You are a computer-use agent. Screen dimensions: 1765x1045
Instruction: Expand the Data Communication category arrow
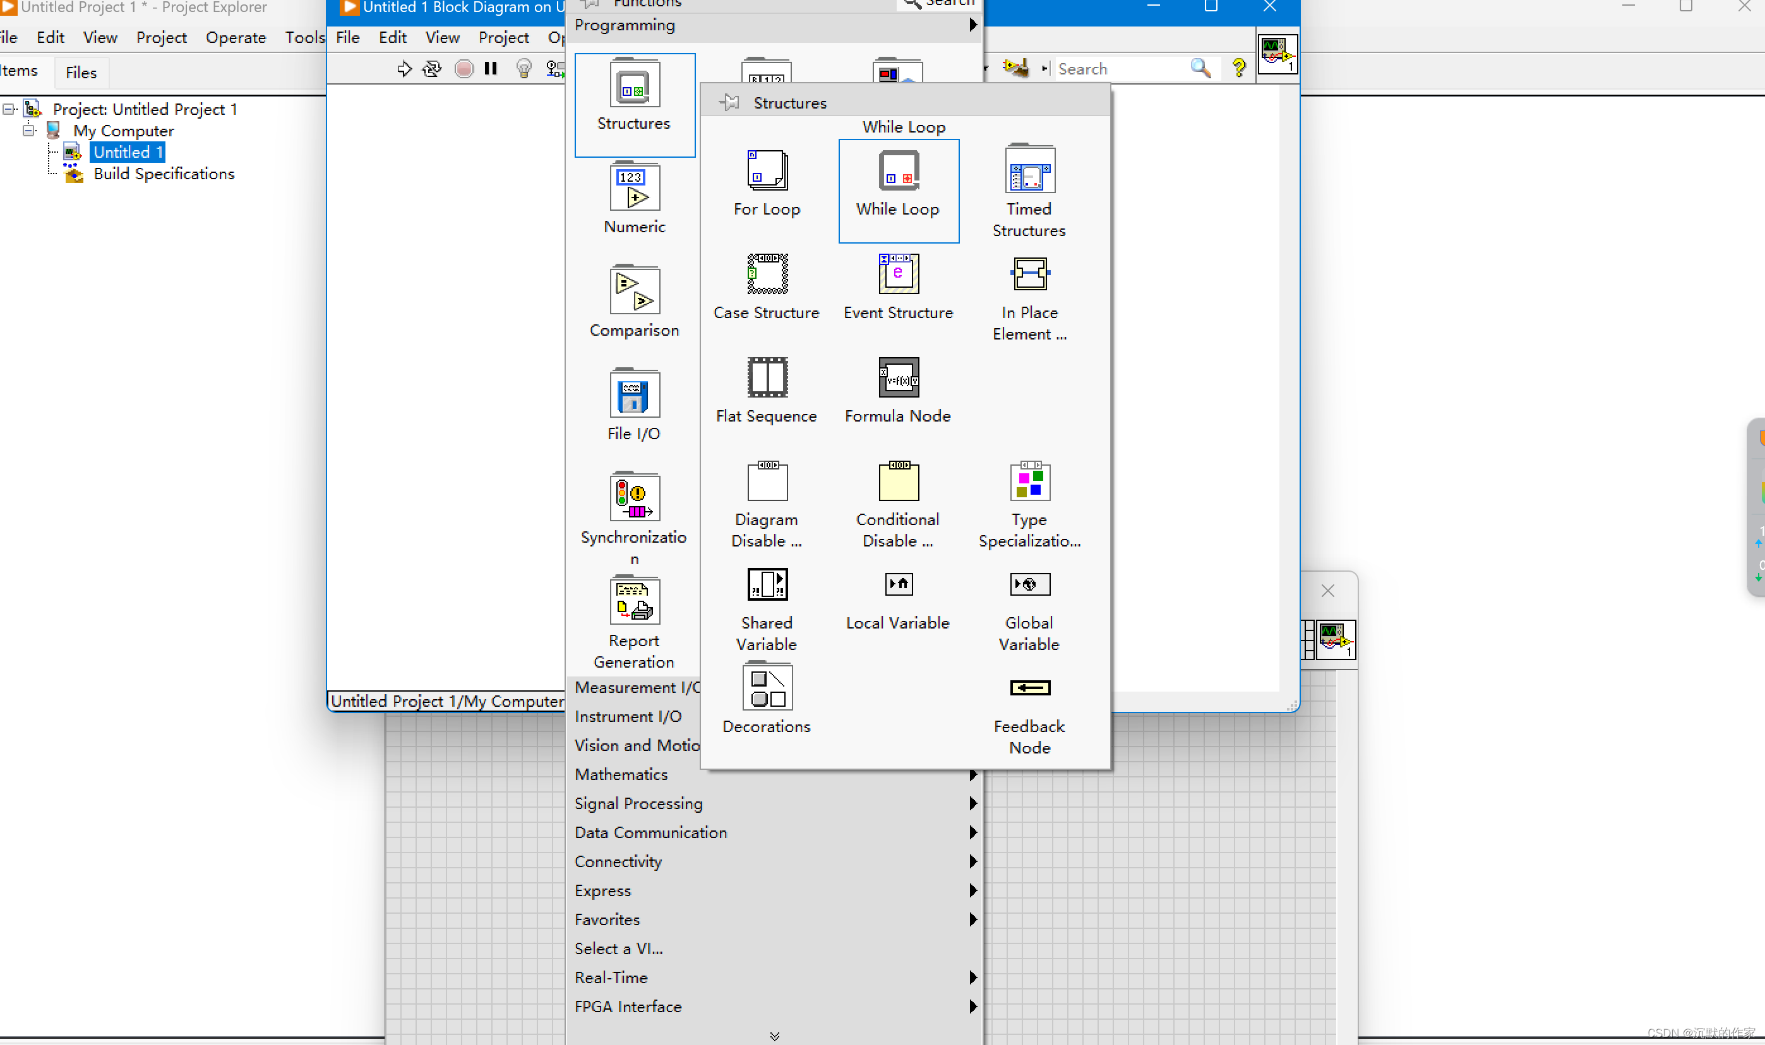(973, 832)
